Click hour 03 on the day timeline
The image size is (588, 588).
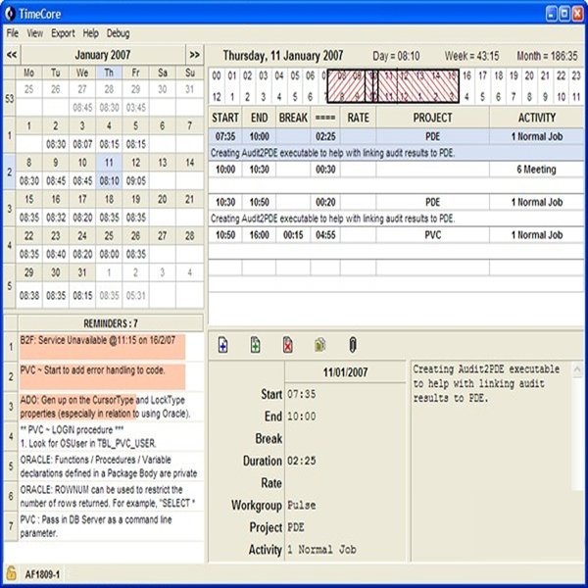click(264, 75)
